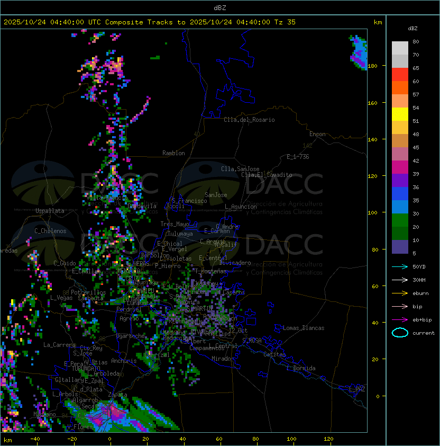Click the L_Vegas place label
The height and width of the screenshot is (446, 440).
pos(61,298)
